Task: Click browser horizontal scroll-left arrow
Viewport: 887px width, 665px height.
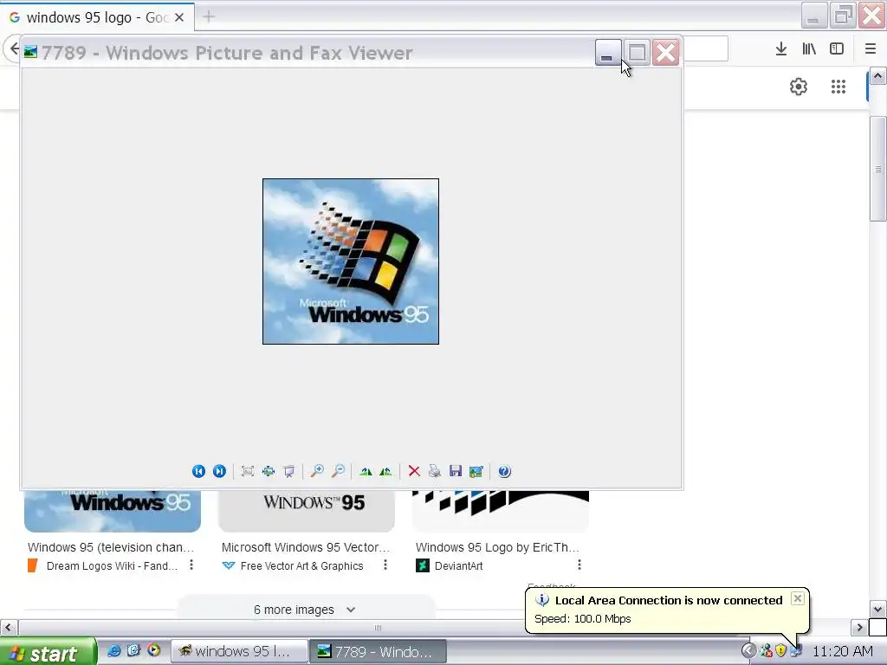Action: 8,627
